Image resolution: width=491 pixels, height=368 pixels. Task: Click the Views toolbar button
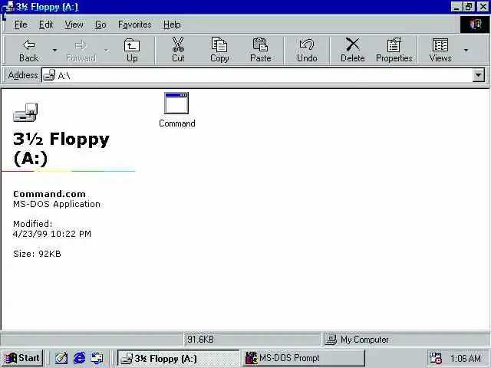pyautogui.click(x=440, y=50)
